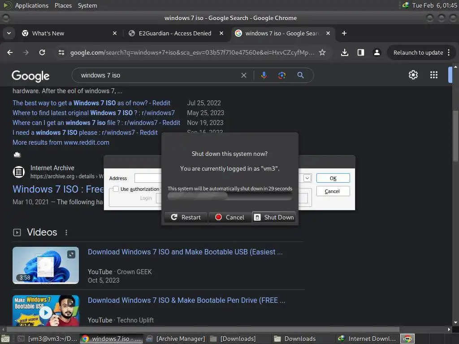Open Google apps grid

click(x=434, y=75)
